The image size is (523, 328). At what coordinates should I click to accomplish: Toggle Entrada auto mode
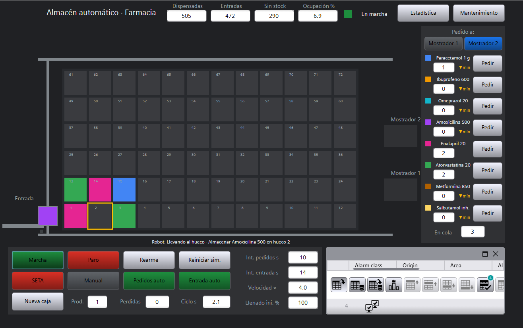coord(205,280)
